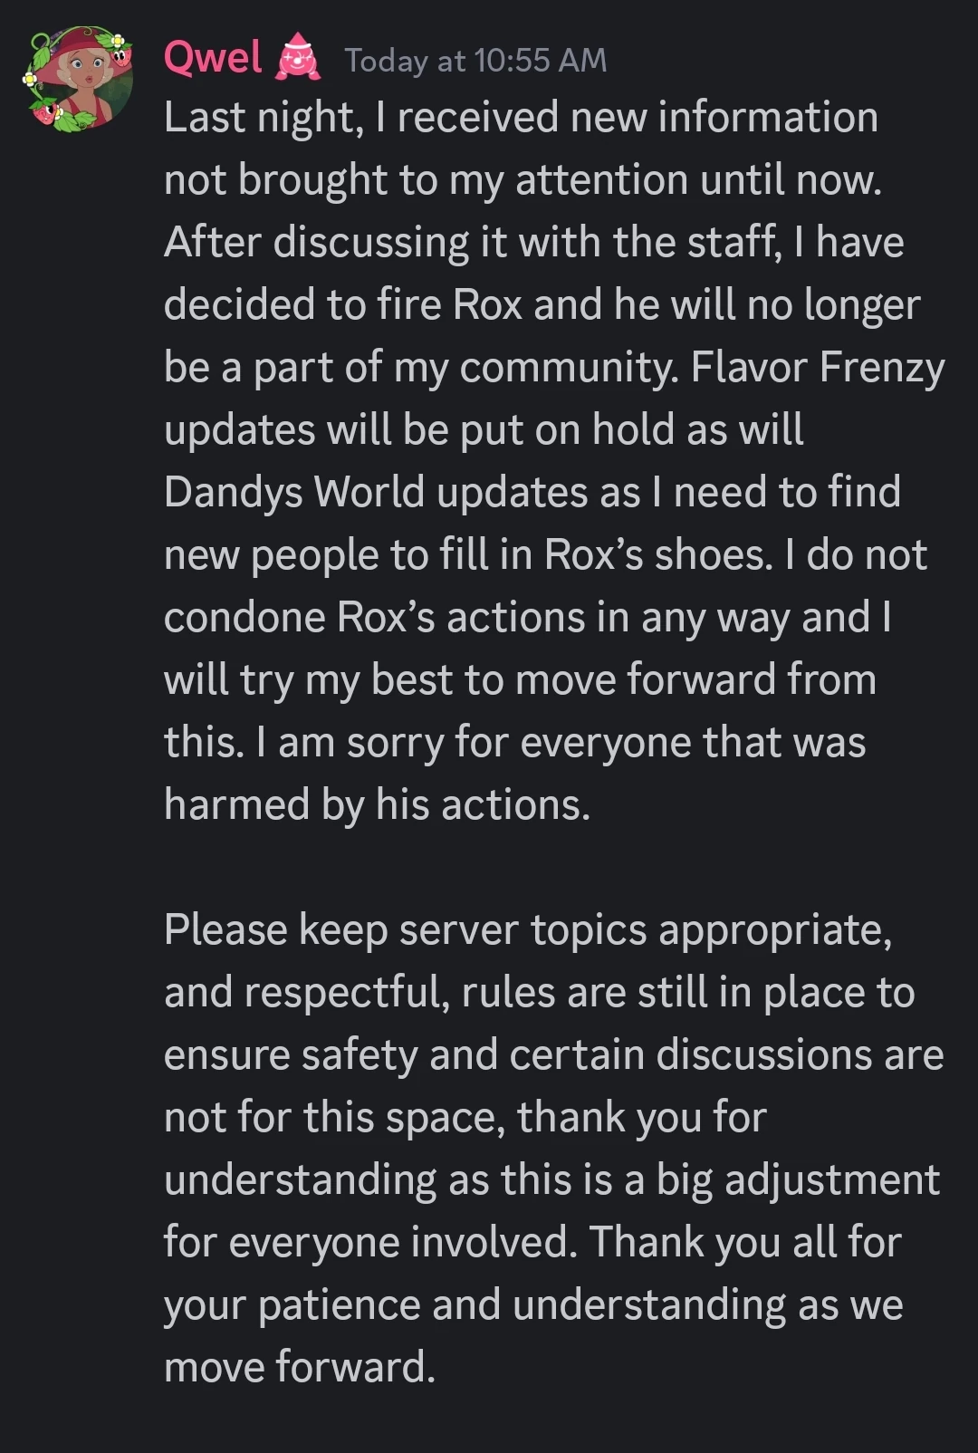The height and width of the screenshot is (1453, 978).
Task: Click the phrase 'Dandys World' in the message
Action: pos(294,494)
